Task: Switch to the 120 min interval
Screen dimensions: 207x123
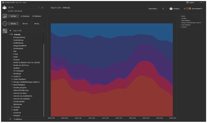Action: click(x=25, y=24)
